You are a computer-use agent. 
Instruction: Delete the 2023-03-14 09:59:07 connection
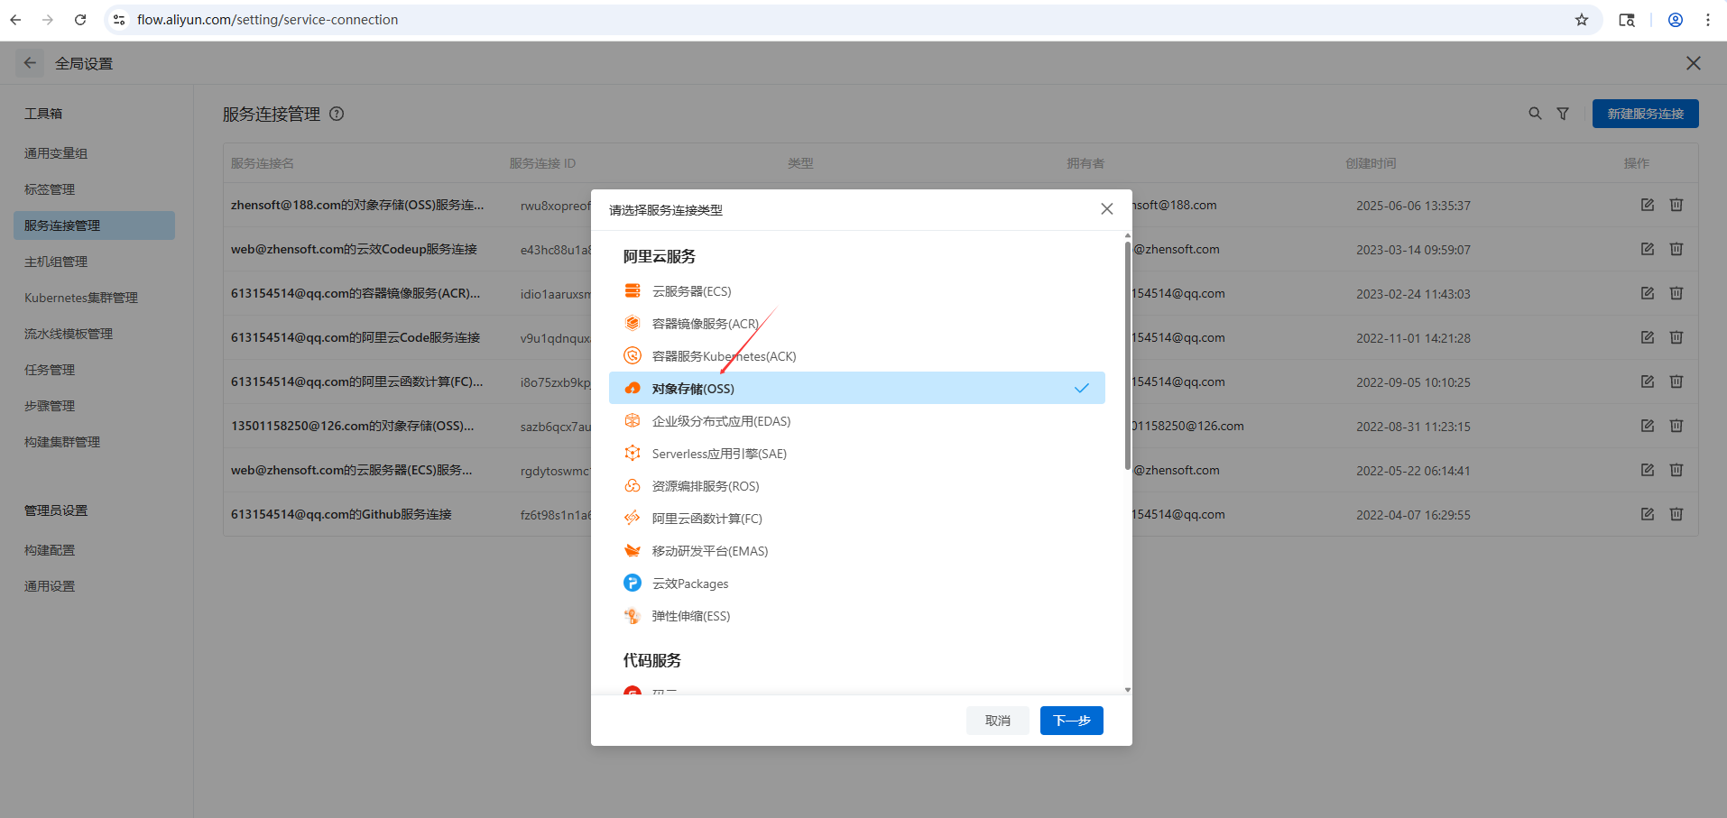[1676, 249]
